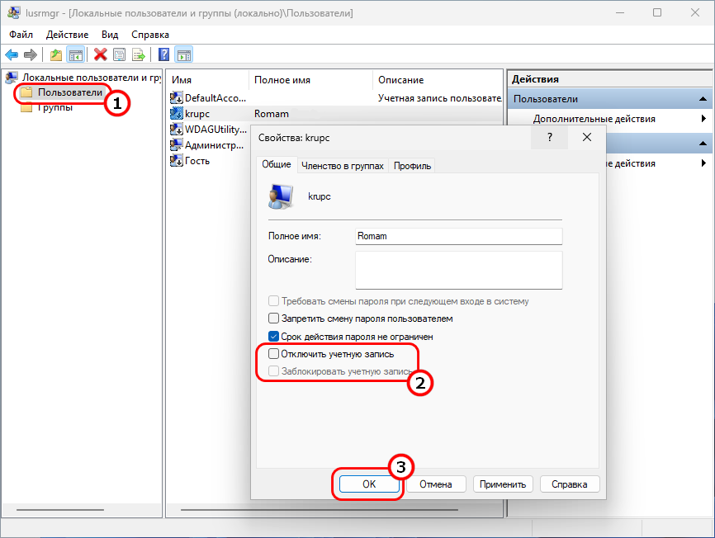Select the krupc user name
715x538 pixels.
[x=197, y=113]
